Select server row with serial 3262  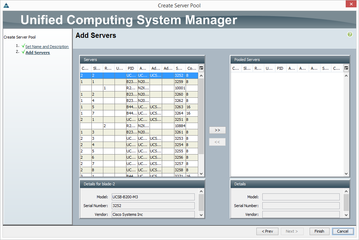(x=139, y=101)
